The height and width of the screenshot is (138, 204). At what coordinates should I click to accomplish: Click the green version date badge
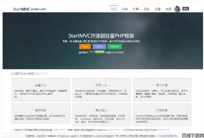(x=100, y=52)
